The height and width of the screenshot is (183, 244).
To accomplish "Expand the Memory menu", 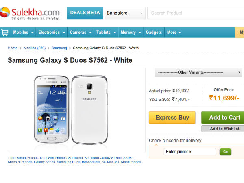I will 130,33.
